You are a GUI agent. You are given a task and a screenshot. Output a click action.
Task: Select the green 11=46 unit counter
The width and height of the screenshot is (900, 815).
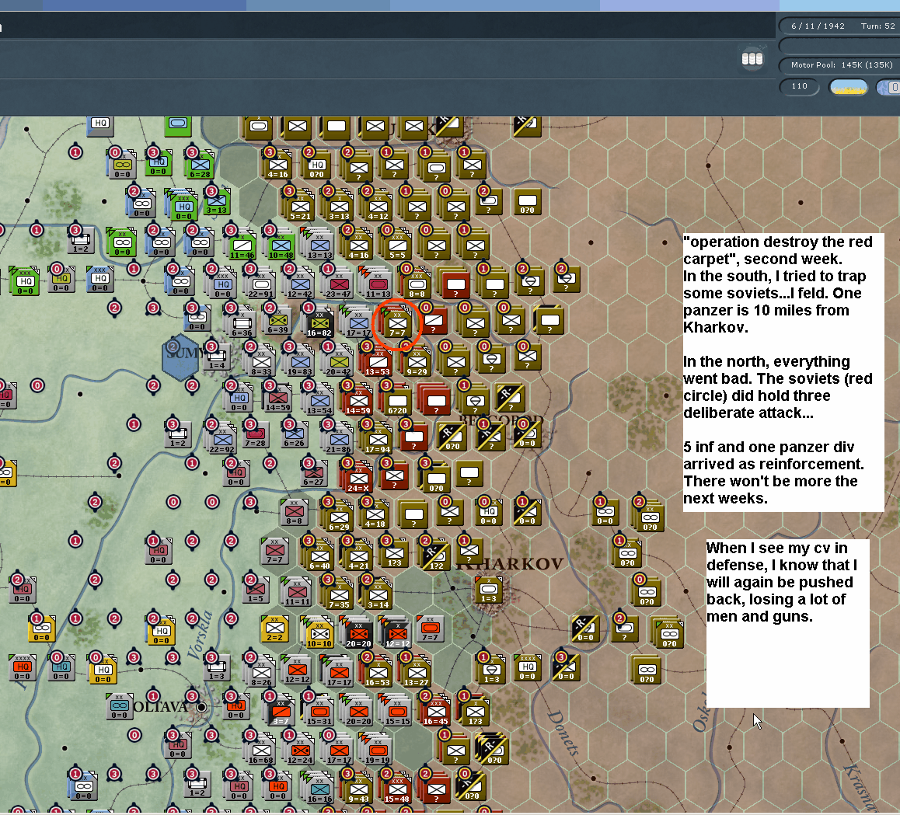pyautogui.click(x=242, y=247)
